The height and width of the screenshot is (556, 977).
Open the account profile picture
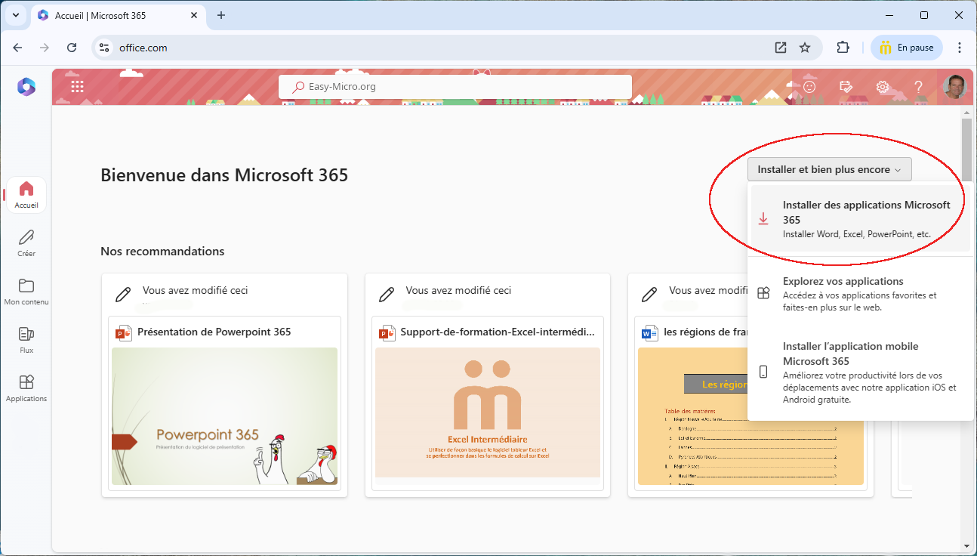(954, 87)
